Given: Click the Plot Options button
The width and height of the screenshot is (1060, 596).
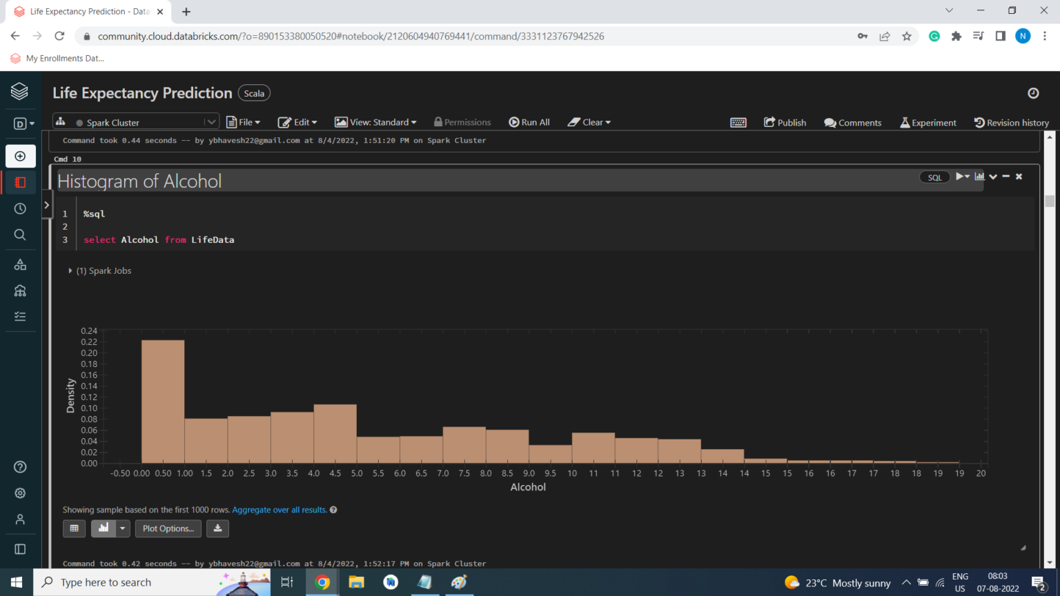Looking at the screenshot, I should pyautogui.click(x=168, y=528).
